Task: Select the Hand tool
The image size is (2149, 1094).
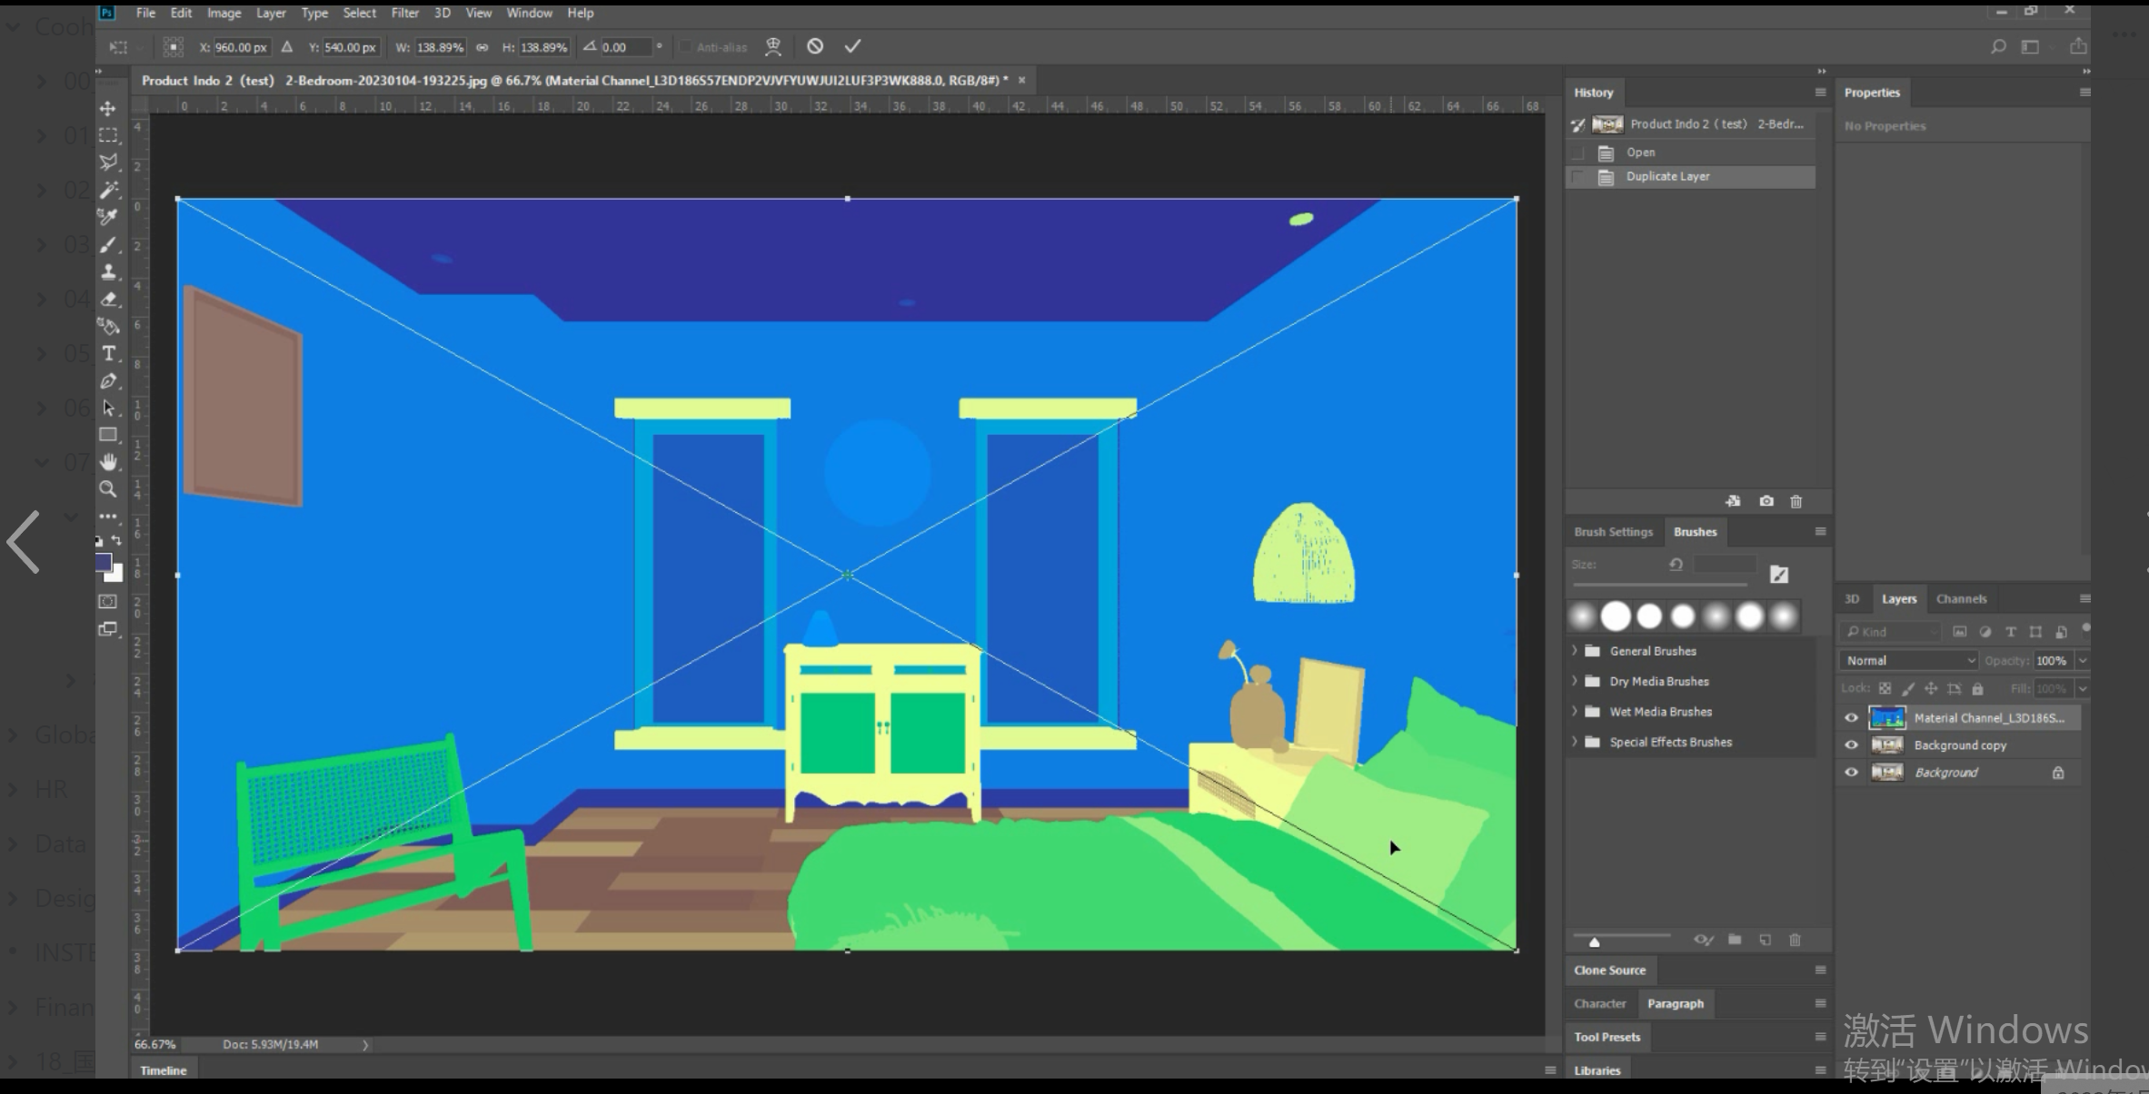Action: coord(109,462)
